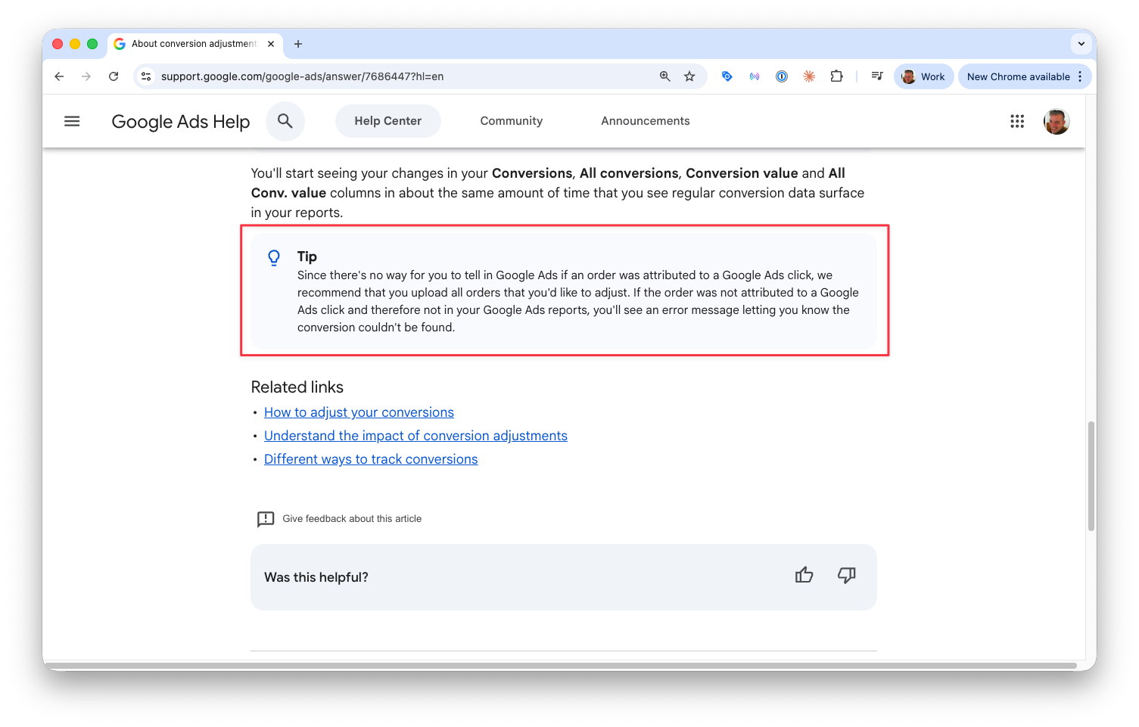Open the browser extensions puzzle piece menu
This screenshot has width=1139, height=727.
pos(836,76)
